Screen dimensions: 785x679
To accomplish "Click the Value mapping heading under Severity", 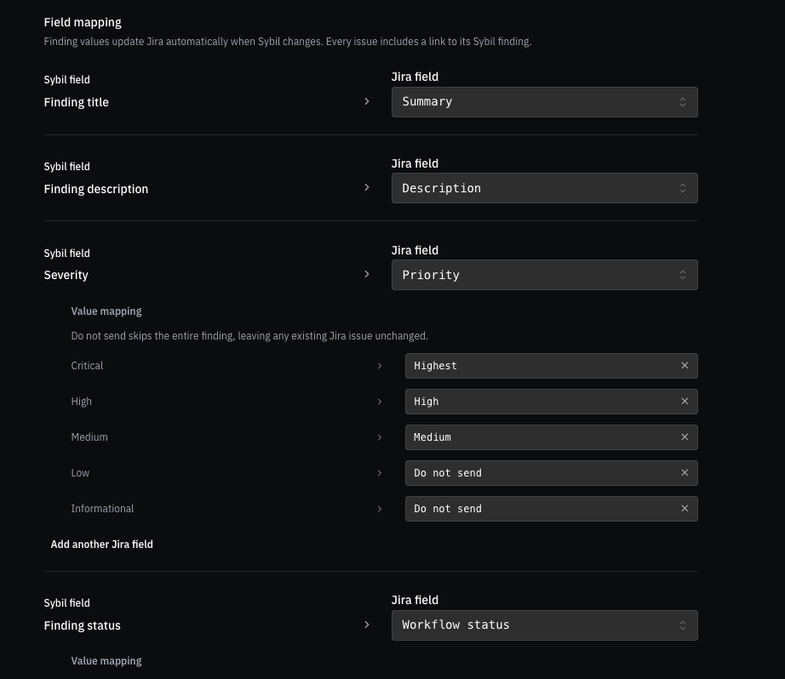I will coord(106,311).
